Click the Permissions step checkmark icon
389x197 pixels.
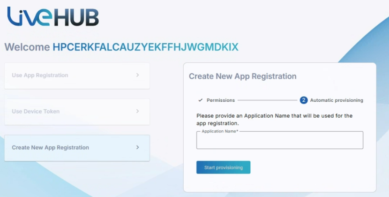pyautogui.click(x=200, y=100)
